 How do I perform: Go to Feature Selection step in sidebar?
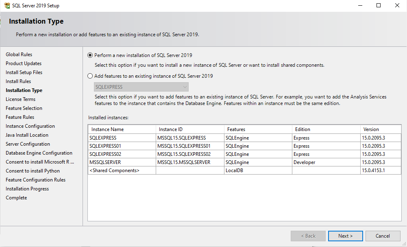pyautogui.click(x=24, y=108)
